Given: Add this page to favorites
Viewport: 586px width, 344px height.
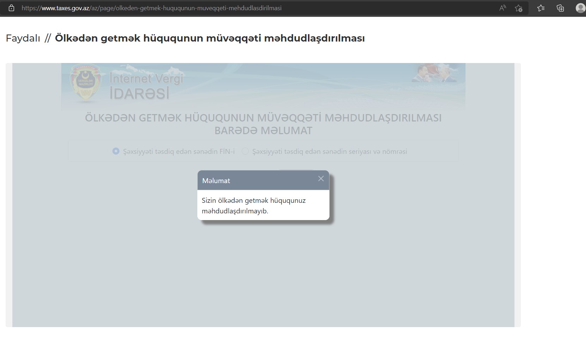Looking at the screenshot, I should coord(518,8).
